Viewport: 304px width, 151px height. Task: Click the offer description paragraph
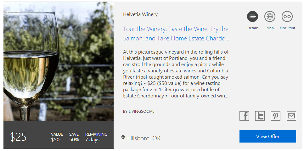(x=176, y=74)
